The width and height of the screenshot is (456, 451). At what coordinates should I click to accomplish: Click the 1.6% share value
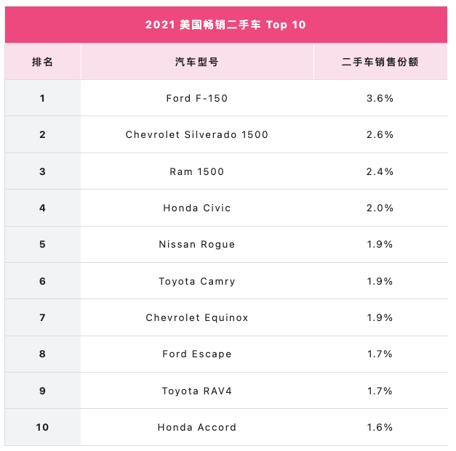380,427
